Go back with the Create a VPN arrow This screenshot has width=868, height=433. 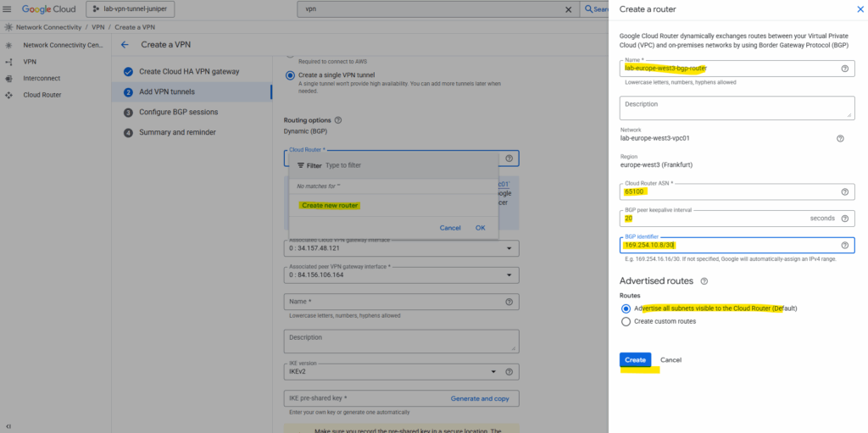(x=125, y=45)
